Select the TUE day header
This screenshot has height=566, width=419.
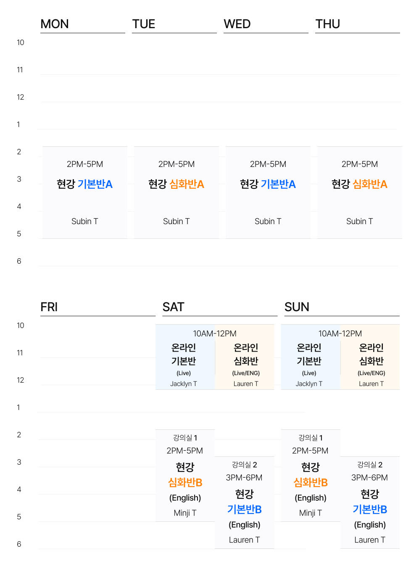(x=144, y=24)
